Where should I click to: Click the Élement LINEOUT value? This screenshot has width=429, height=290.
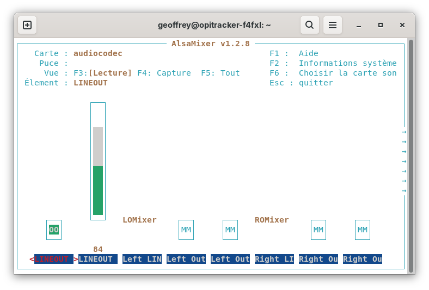click(90, 83)
